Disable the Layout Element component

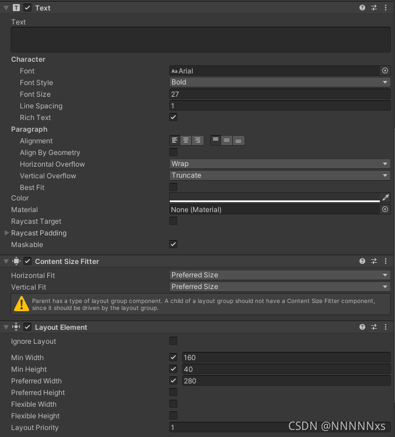pyautogui.click(x=27, y=327)
